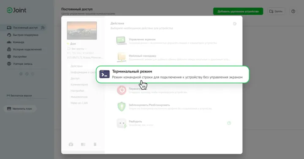The height and width of the screenshot is (159, 304).
Task: Launch Терминальный режим
Action: 172,74
